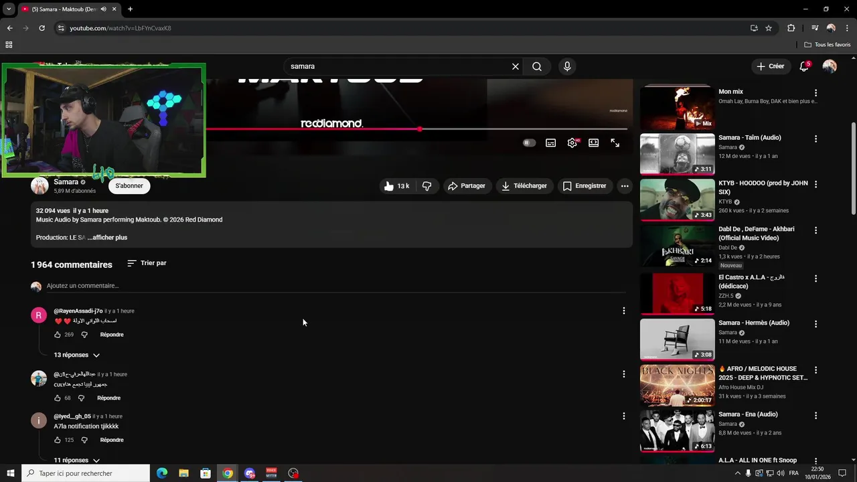This screenshot has height=482, width=857.
Task: Open the El Castro x A.L.A video thumbnail
Action: click(x=677, y=293)
